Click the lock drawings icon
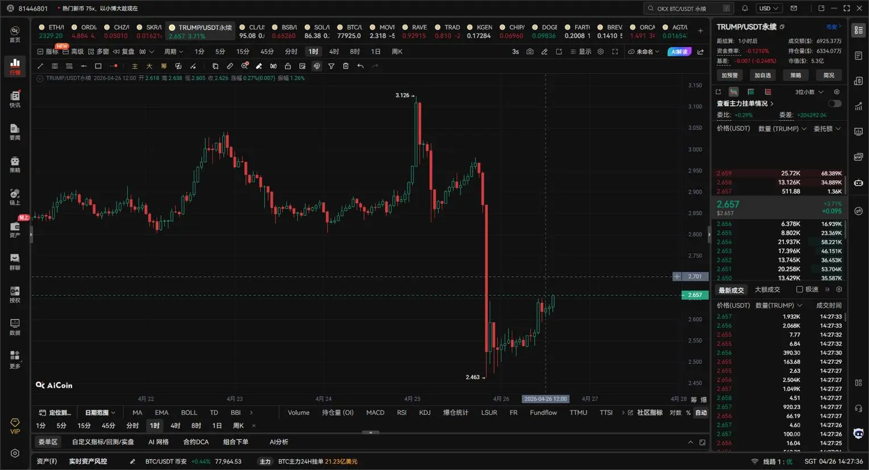The image size is (869, 470). [288, 66]
